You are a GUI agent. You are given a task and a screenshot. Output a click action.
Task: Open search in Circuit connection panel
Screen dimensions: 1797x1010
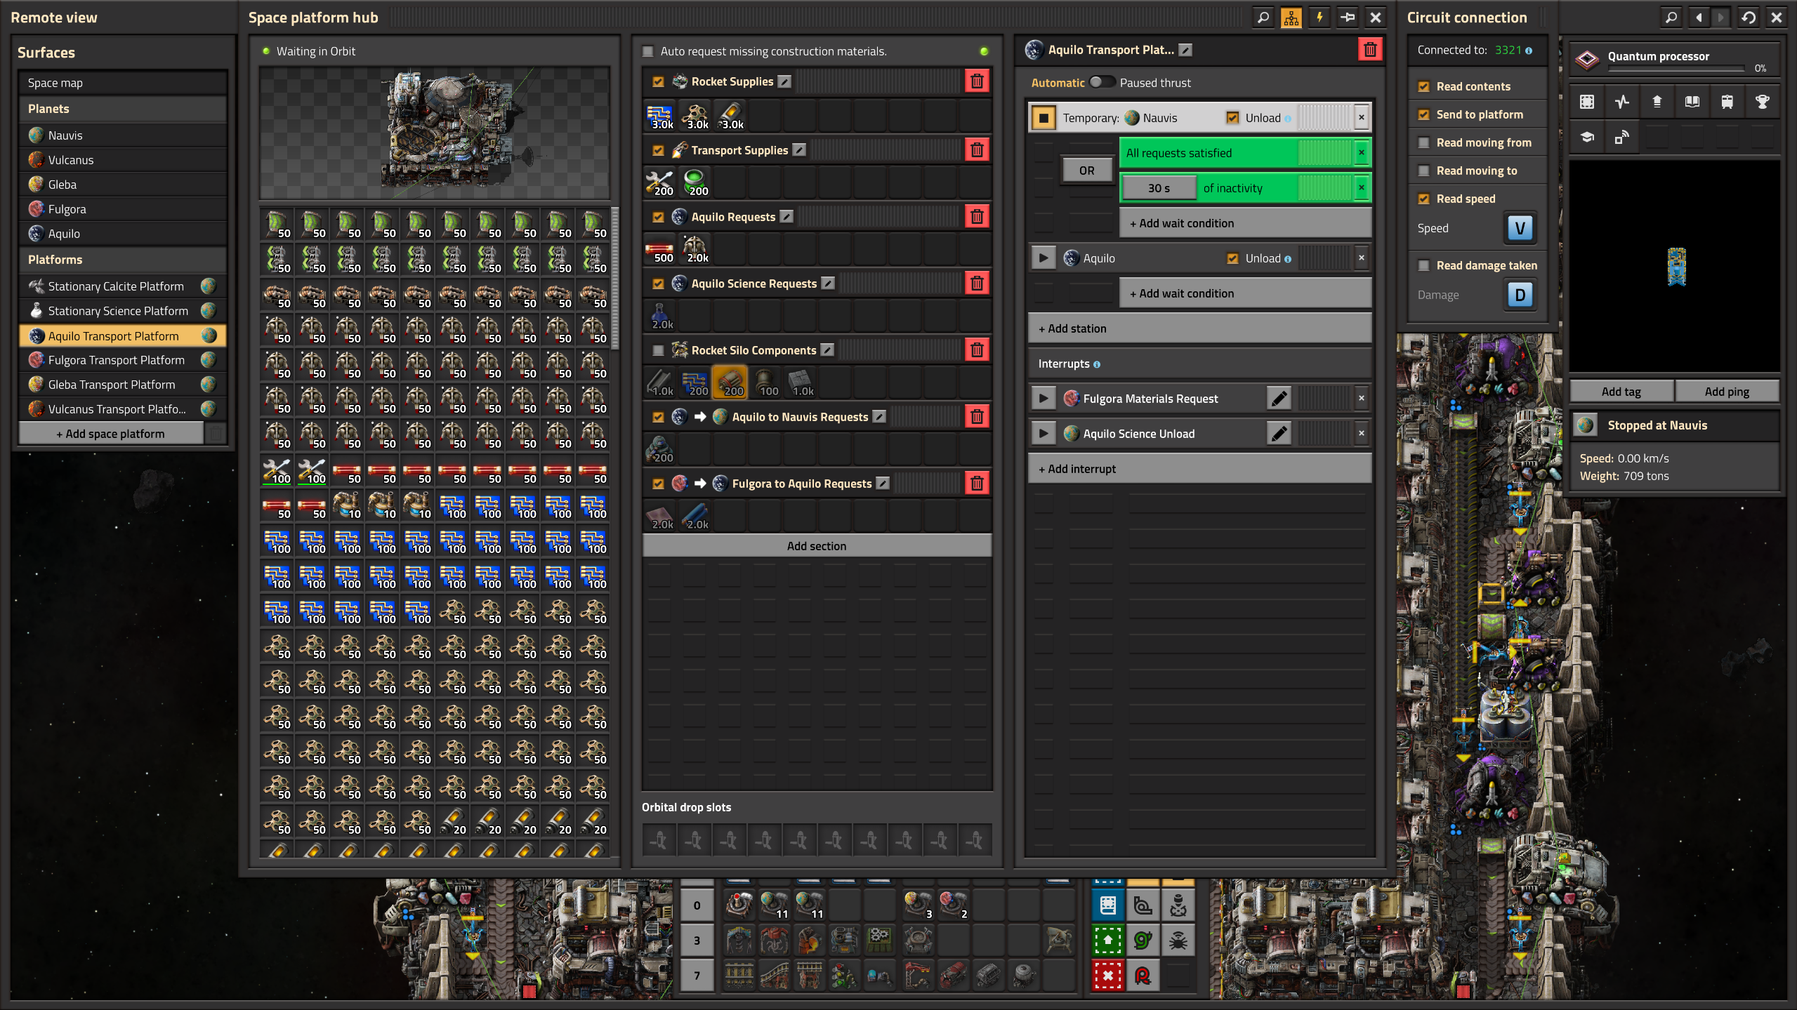point(1671,18)
